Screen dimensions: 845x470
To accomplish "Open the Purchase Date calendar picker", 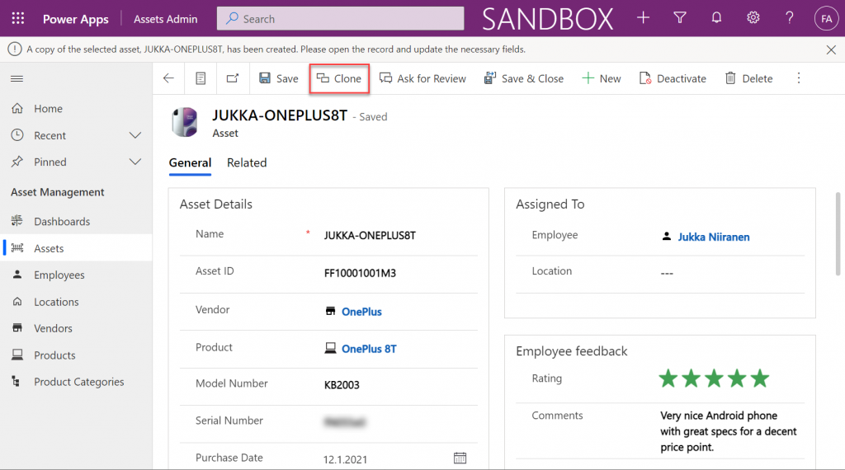I will coord(460,458).
